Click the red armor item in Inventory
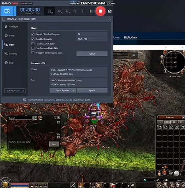 pos(165,171)
